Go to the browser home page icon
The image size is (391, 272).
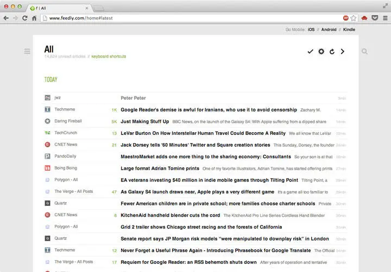click(x=34, y=18)
